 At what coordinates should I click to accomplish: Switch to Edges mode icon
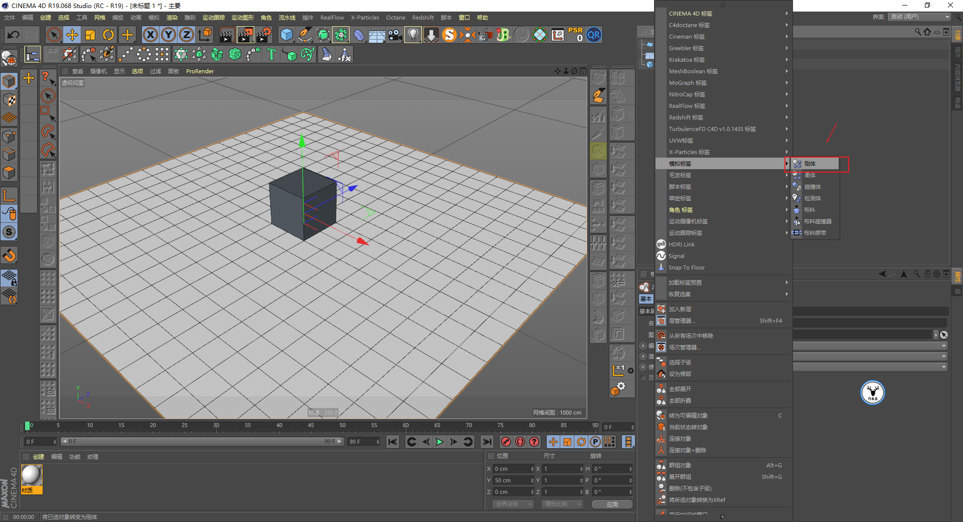tap(9, 155)
